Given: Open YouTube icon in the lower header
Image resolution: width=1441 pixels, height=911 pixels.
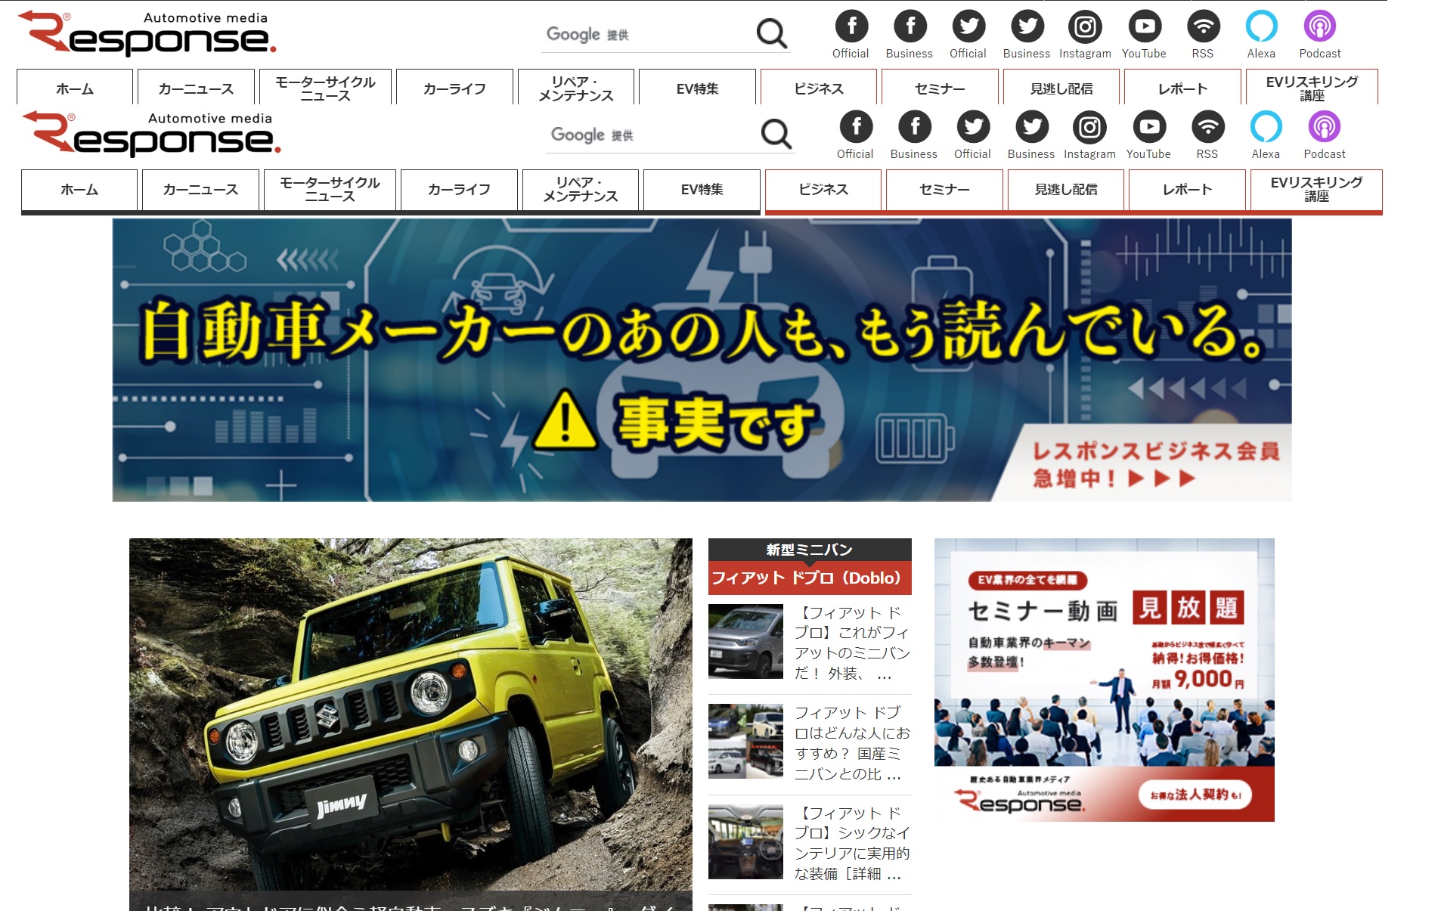Looking at the screenshot, I should click(x=1149, y=127).
